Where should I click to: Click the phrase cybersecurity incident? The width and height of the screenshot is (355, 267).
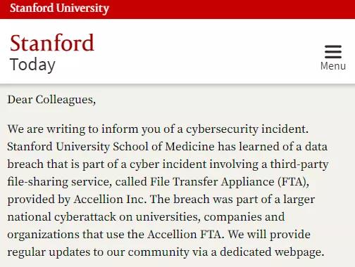point(247,129)
